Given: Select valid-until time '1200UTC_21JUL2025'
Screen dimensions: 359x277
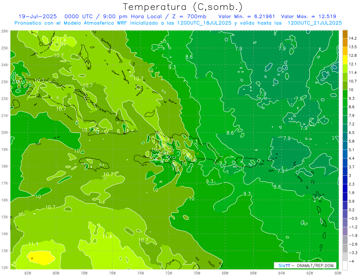Looking at the screenshot, I should [x=315, y=23].
